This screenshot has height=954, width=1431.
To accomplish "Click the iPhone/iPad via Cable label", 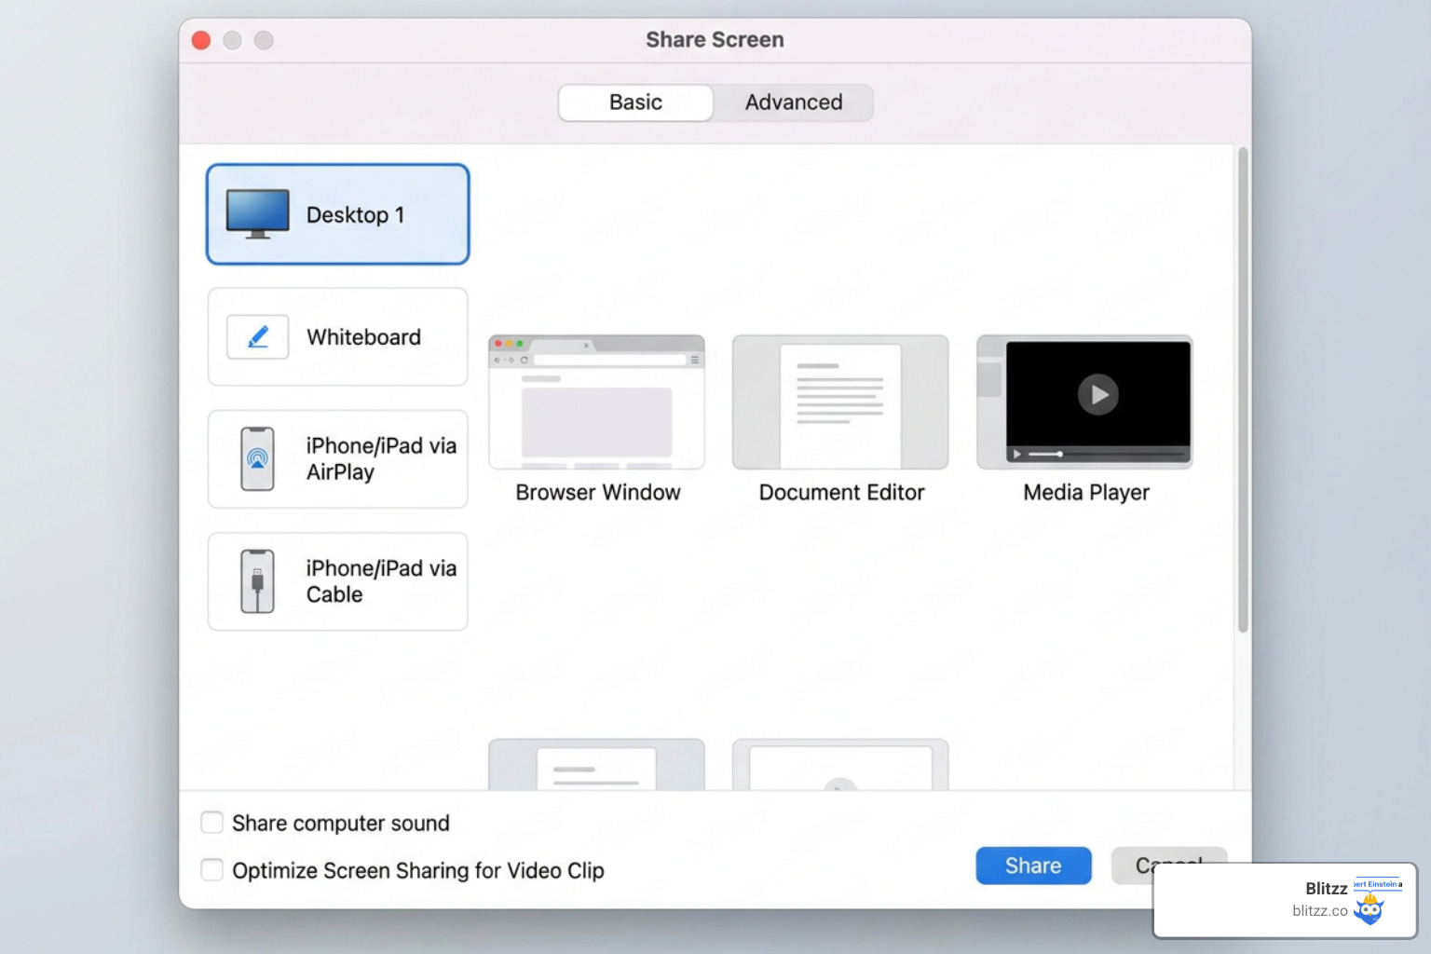I will 381,581.
